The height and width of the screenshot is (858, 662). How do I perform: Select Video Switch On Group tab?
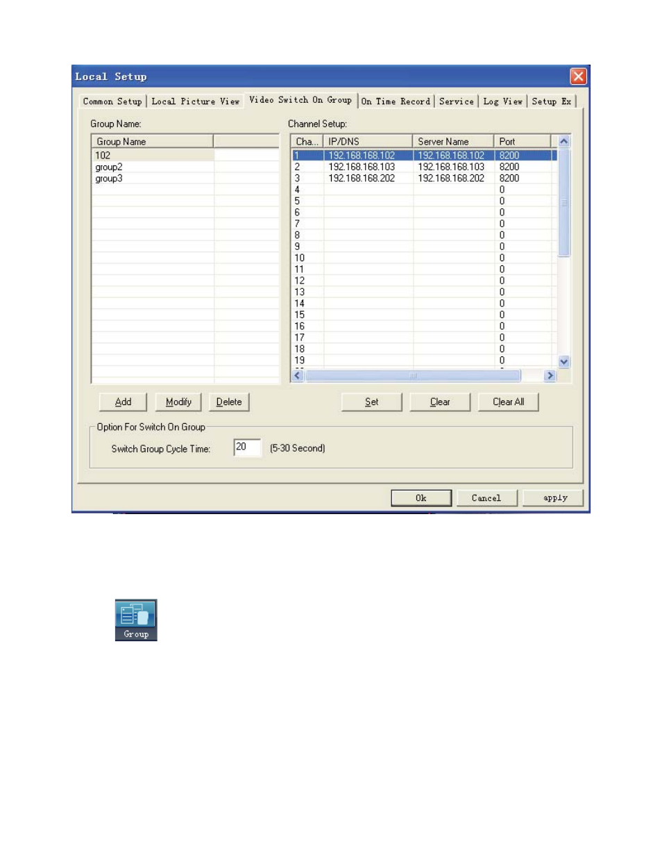pos(300,100)
